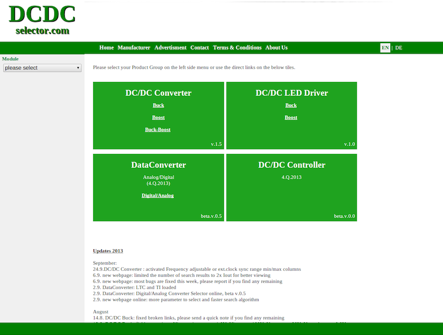443x335 pixels.
Task: Open the Contact page
Action: (199, 48)
